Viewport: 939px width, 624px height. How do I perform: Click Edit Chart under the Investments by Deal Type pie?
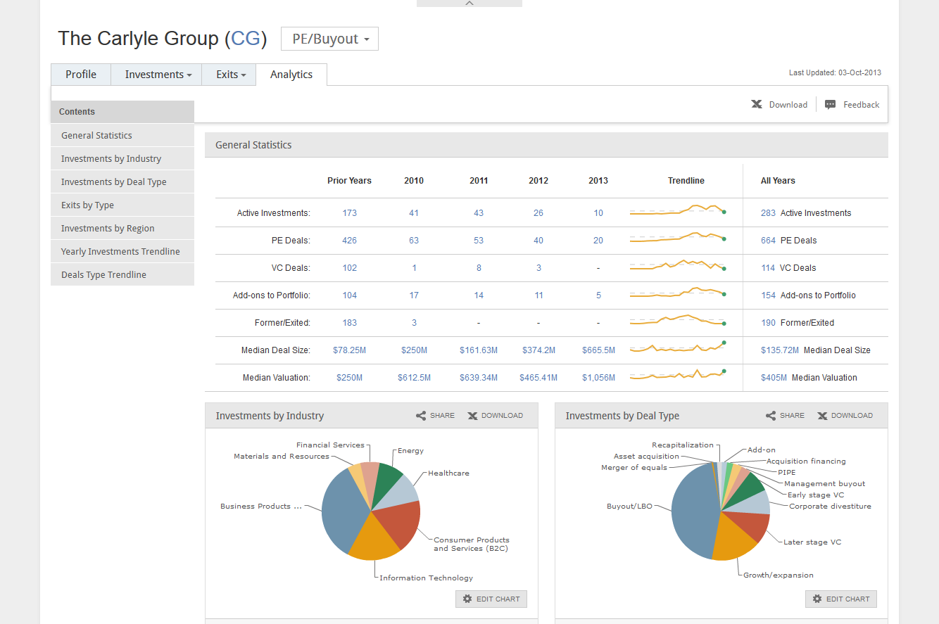click(x=841, y=599)
